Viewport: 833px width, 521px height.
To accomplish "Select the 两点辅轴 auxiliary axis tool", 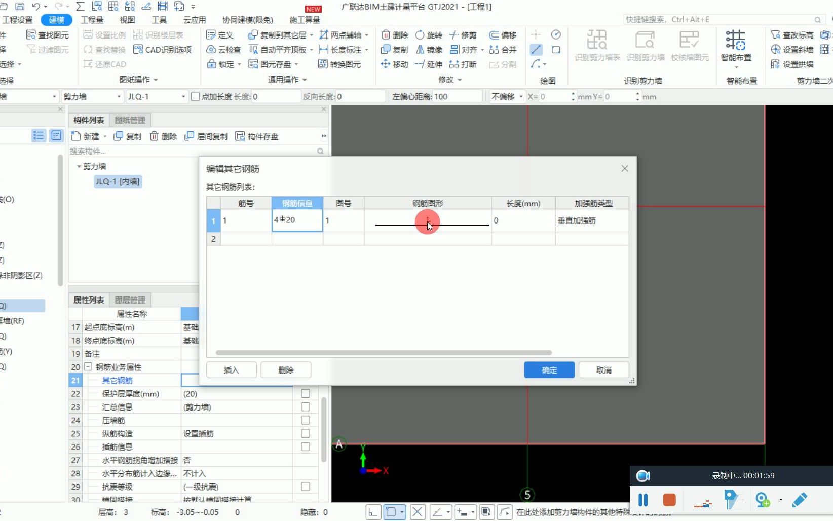I will click(340, 35).
